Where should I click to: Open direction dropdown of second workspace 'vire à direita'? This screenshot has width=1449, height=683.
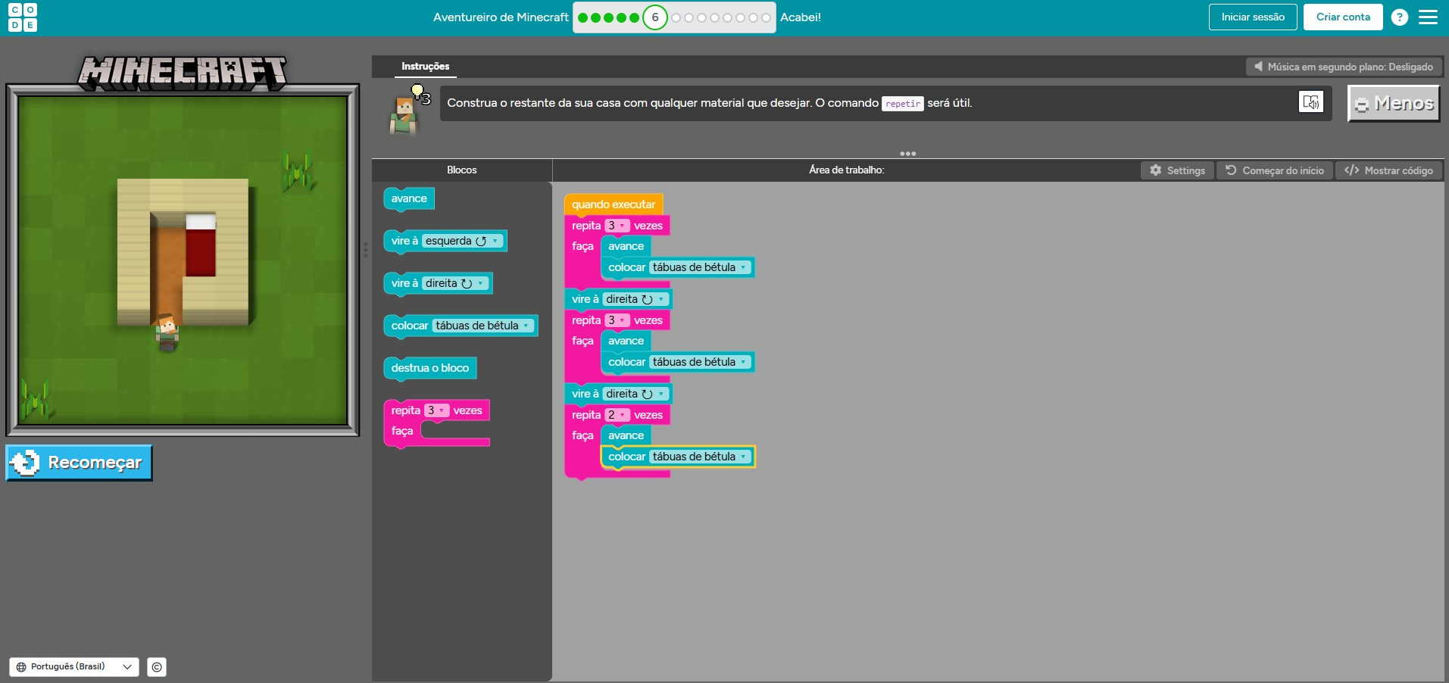coord(635,394)
